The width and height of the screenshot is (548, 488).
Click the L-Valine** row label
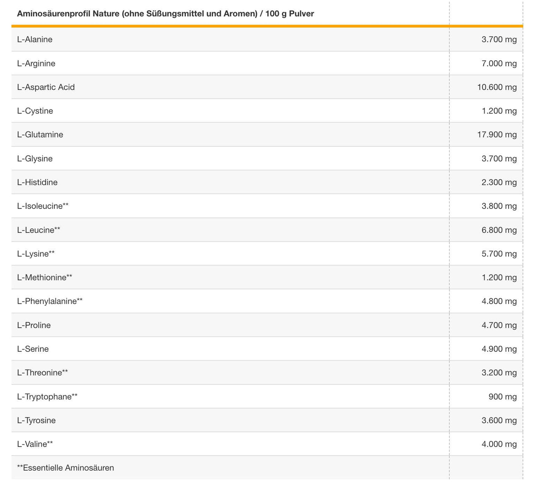click(x=35, y=444)
